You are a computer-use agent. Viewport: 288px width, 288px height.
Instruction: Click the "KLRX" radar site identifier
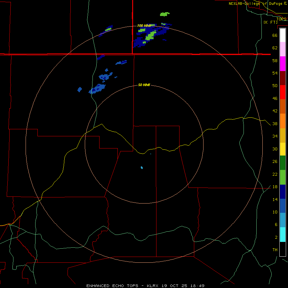152,286
